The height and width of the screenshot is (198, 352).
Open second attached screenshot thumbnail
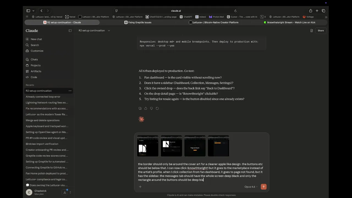pyautogui.click(x=171, y=146)
